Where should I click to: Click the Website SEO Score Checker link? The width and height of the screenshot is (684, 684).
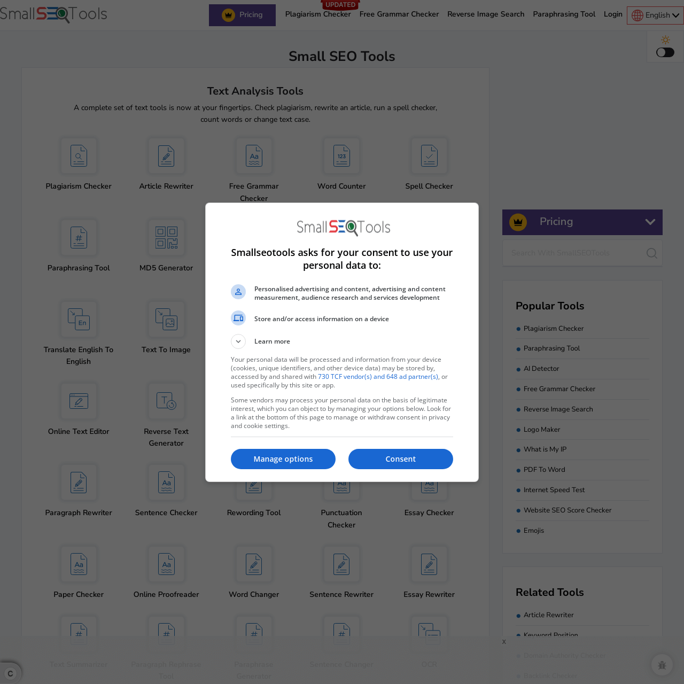click(x=568, y=510)
